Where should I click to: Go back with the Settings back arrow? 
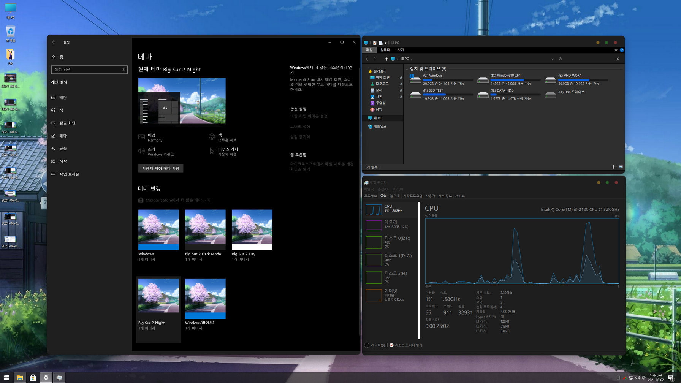[x=53, y=42]
